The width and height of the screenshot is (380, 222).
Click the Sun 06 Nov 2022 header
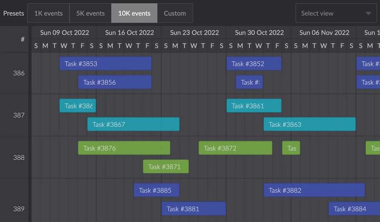324,33
